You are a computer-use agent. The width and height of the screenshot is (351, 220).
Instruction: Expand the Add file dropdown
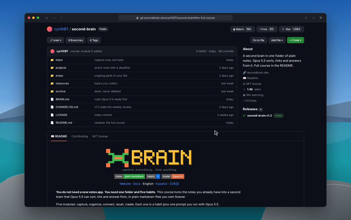click(x=277, y=40)
